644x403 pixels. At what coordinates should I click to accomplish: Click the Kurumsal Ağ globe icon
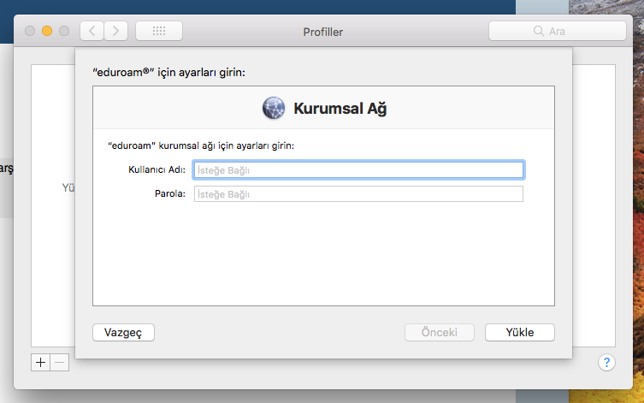pos(274,108)
